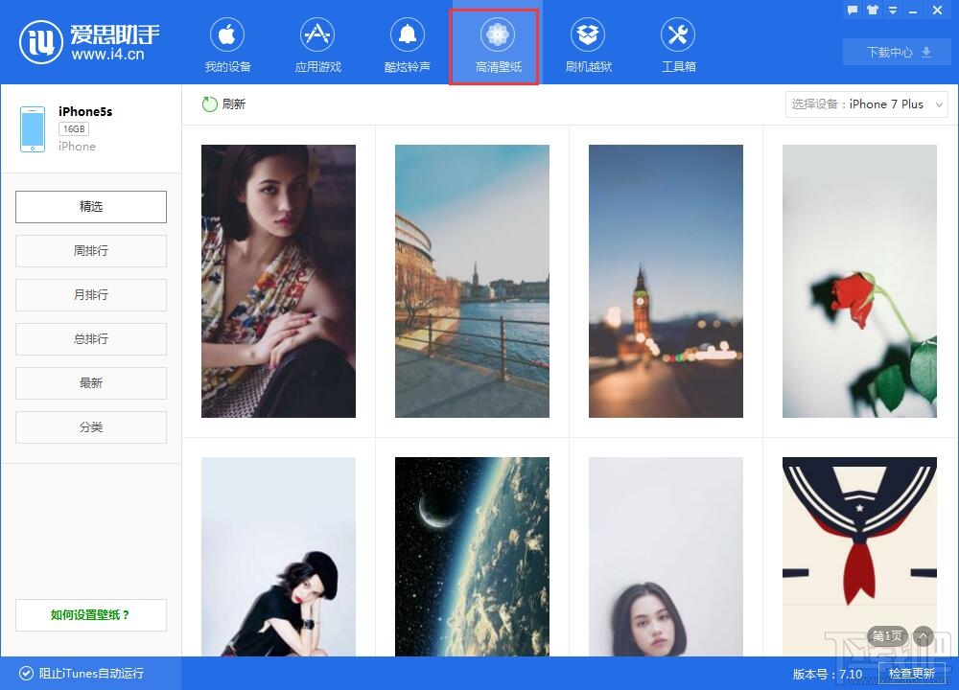Open the 应用游戏 App Store icon
The image size is (959, 690).
tap(317, 34)
